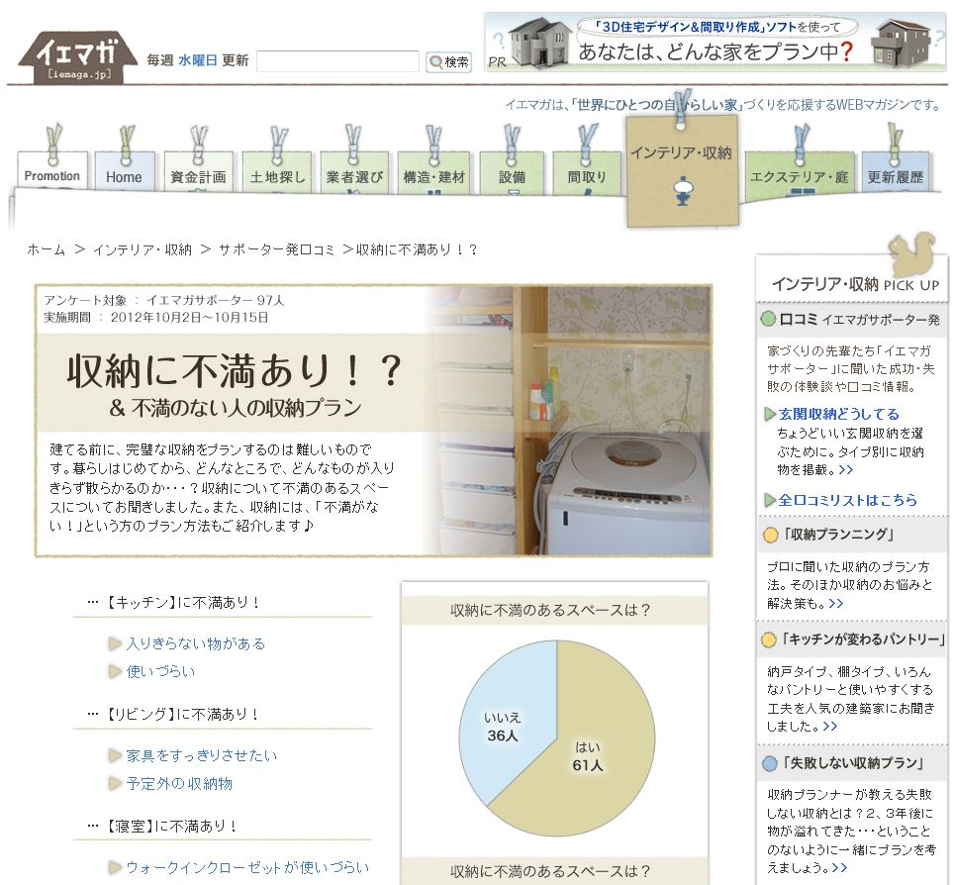Click the green arrow beside 全口コミリストはこちら

(770, 500)
